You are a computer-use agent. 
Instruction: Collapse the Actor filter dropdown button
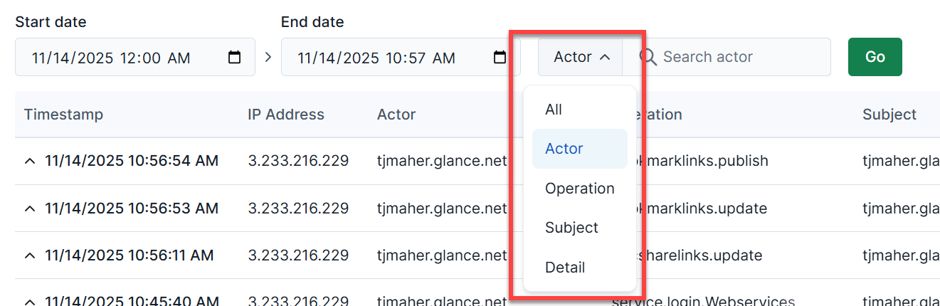(x=581, y=57)
